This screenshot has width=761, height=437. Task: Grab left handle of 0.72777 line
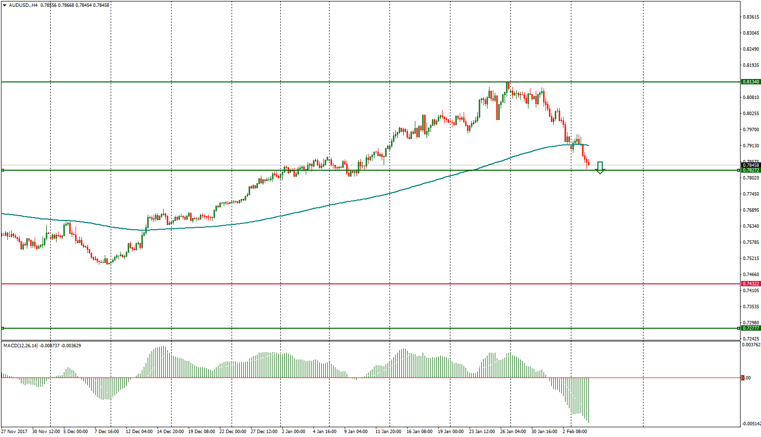[2, 328]
